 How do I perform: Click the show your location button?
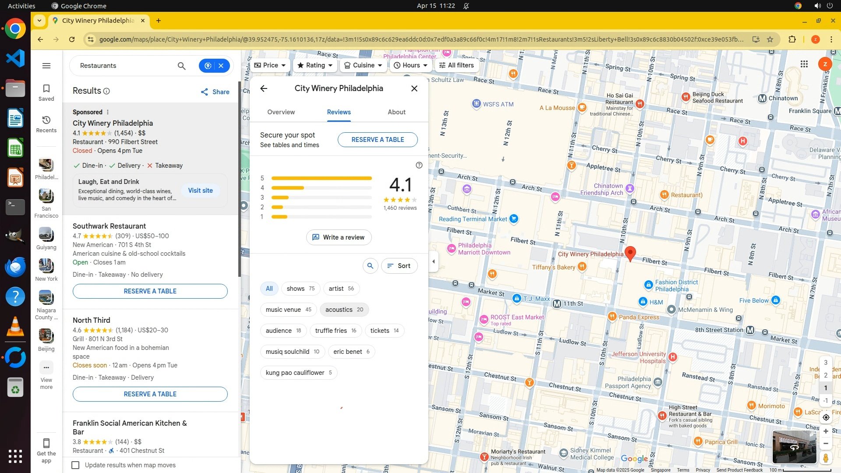826,417
